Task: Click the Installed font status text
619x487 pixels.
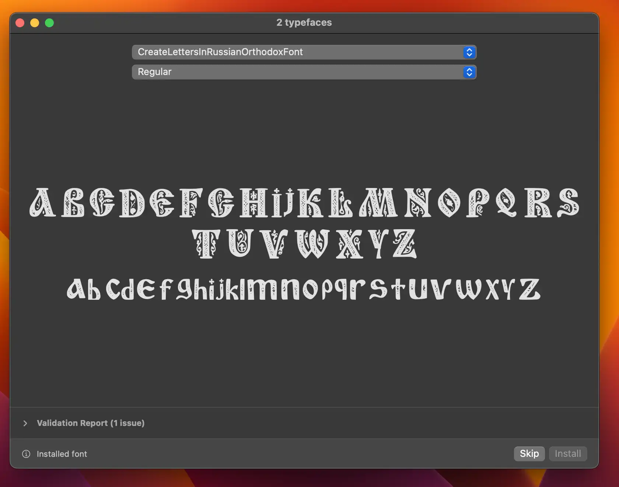Action: pyautogui.click(x=62, y=454)
